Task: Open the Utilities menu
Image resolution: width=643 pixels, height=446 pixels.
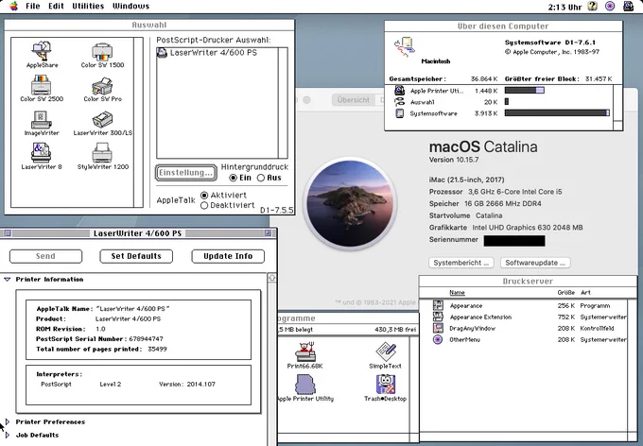Action: pyautogui.click(x=88, y=7)
